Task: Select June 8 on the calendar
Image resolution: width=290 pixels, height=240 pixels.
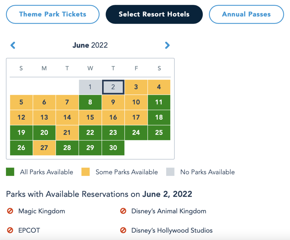Action: (90, 102)
